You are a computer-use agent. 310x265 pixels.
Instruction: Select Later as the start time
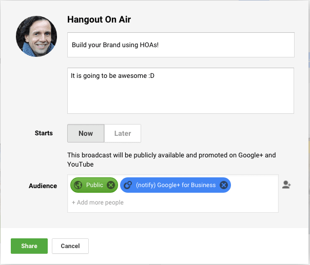click(123, 133)
